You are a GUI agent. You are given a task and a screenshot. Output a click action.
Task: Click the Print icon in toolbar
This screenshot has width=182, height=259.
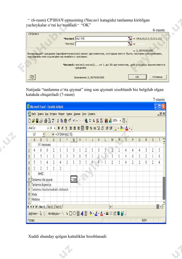tap(45, 121)
